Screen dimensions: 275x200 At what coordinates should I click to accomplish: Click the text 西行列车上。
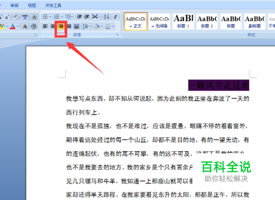[84, 113]
